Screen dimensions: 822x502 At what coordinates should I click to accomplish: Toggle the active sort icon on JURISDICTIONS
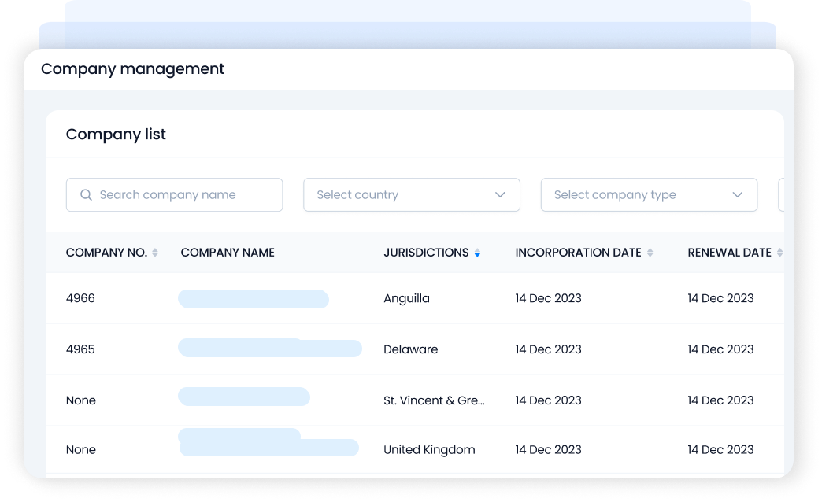coord(477,253)
